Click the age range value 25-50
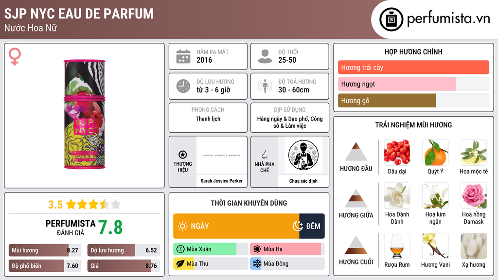Screen dimensions: 498x280 (287, 60)
